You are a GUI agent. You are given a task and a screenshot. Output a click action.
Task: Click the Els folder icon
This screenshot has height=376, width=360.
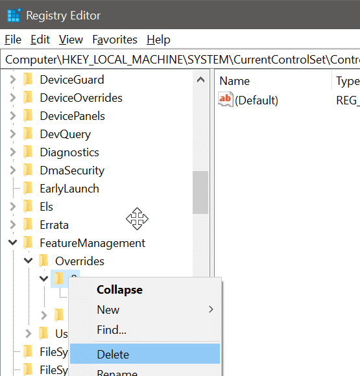tap(29, 207)
